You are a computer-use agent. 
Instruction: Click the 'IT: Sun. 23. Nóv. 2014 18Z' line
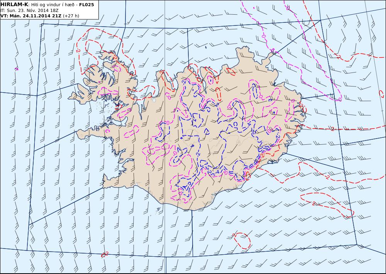coord(29,10)
